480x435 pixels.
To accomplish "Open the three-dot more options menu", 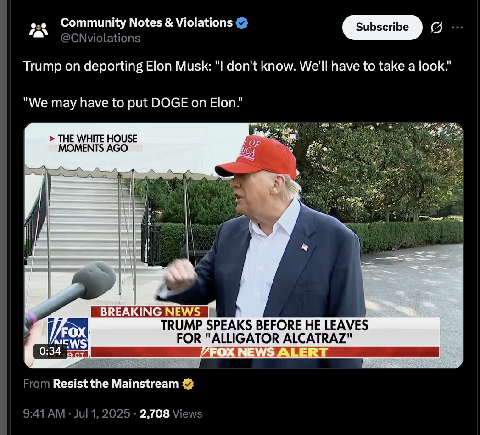I will [x=458, y=28].
